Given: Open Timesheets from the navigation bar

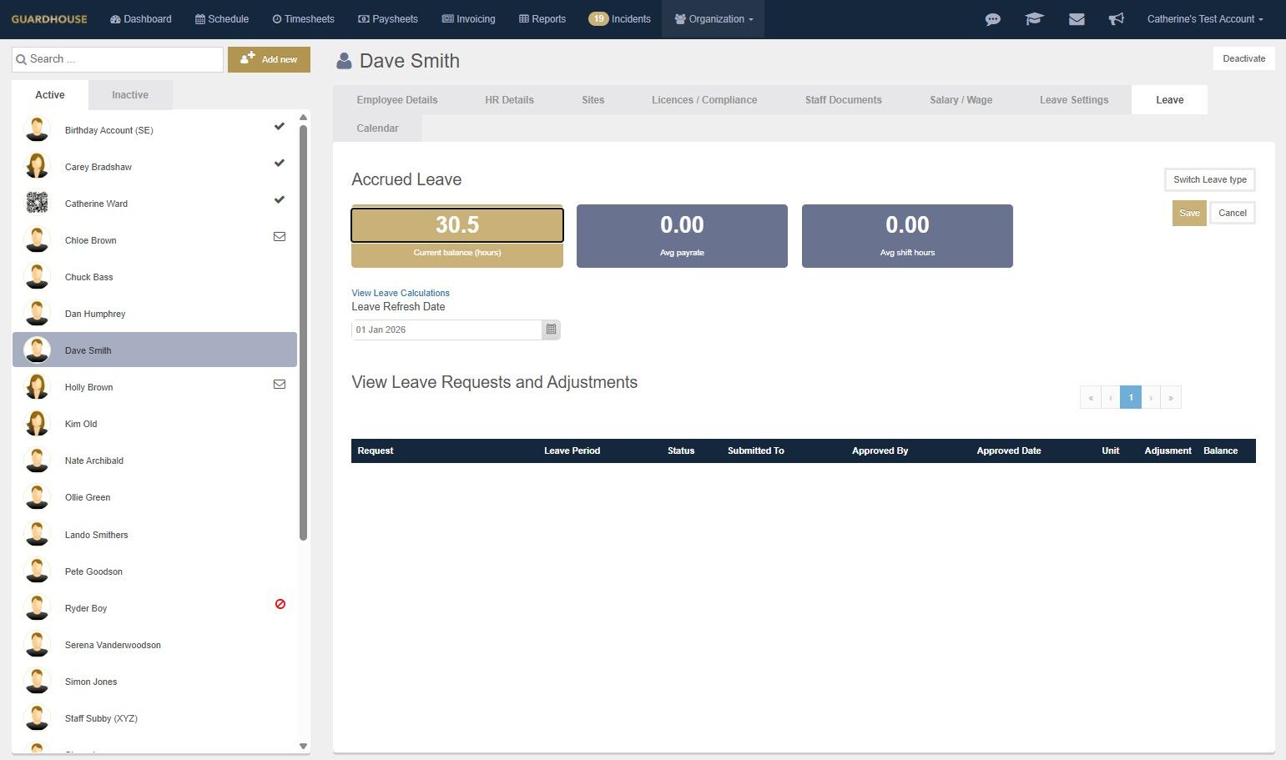Looking at the screenshot, I should point(304,19).
